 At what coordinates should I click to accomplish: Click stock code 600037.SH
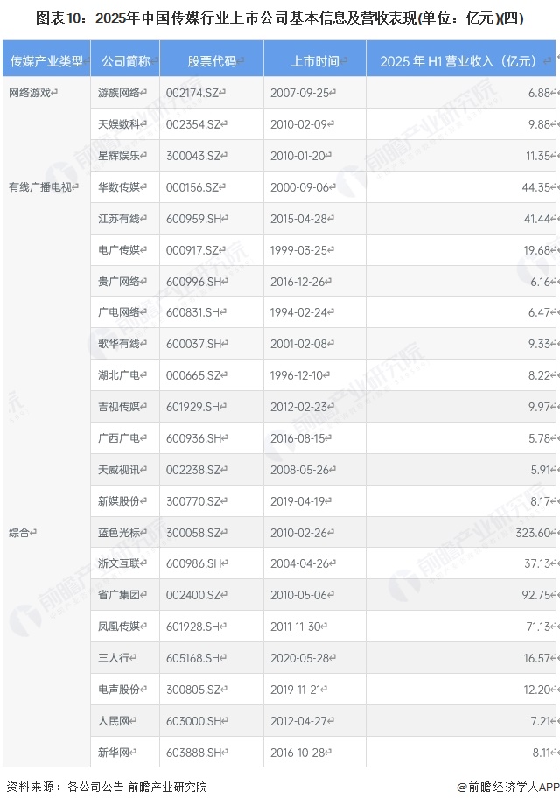pos(195,345)
